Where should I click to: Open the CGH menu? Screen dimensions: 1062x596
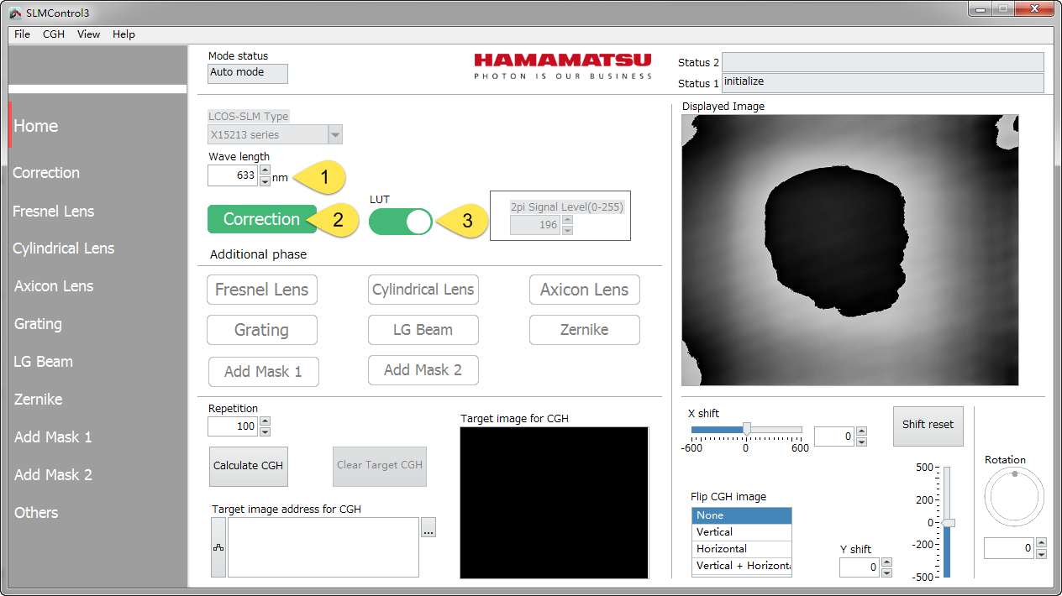coord(54,34)
